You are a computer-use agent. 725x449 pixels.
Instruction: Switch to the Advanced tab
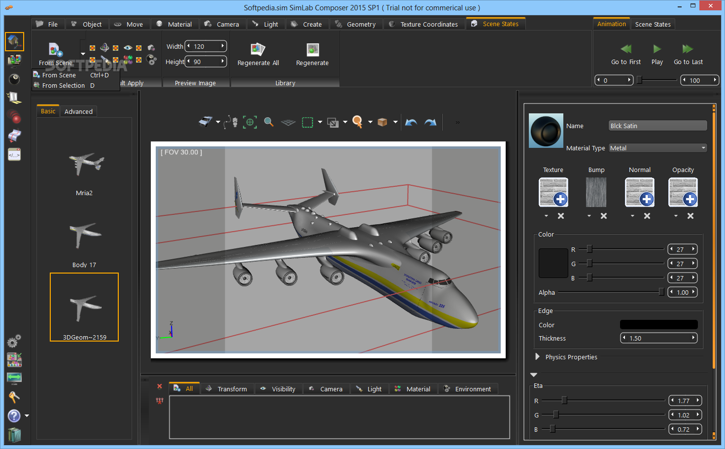point(78,111)
